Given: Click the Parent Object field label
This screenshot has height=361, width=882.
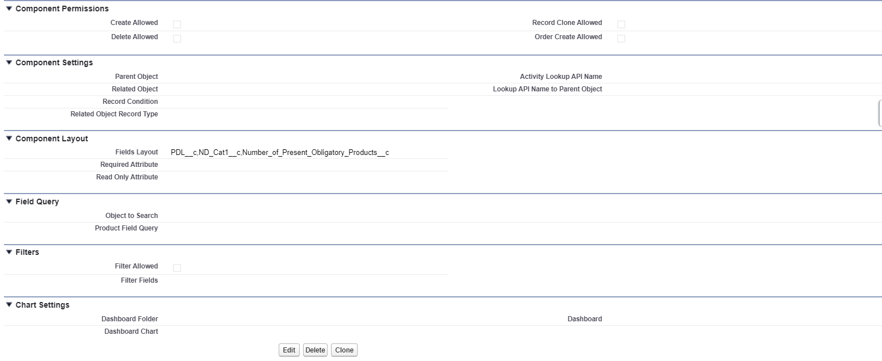Looking at the screenshot, I should point(136,77).
